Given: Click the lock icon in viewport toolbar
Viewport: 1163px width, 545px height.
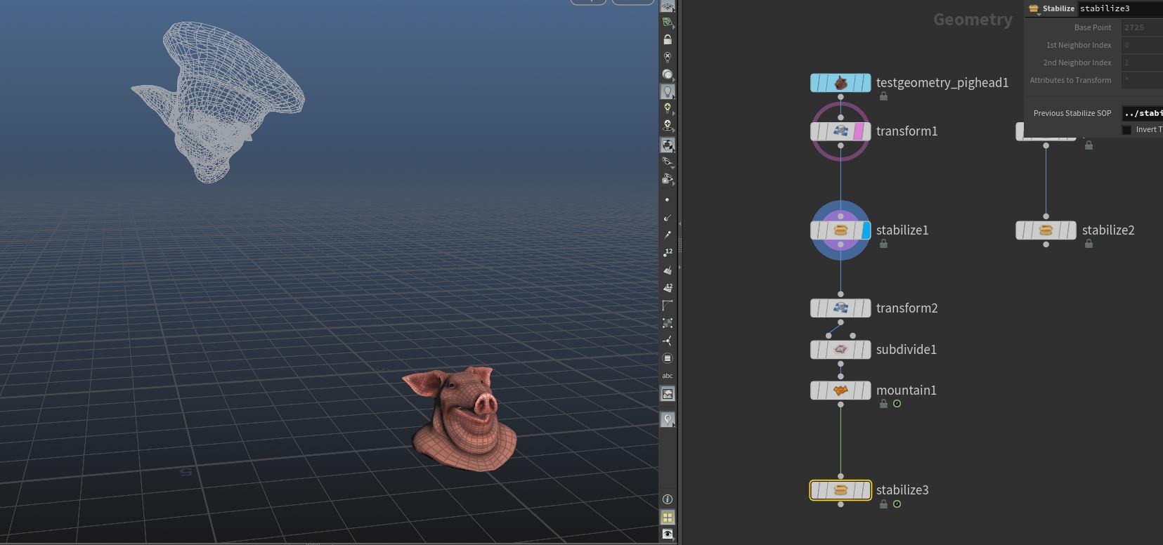Looking at the screenshot, I should (668, 40).
